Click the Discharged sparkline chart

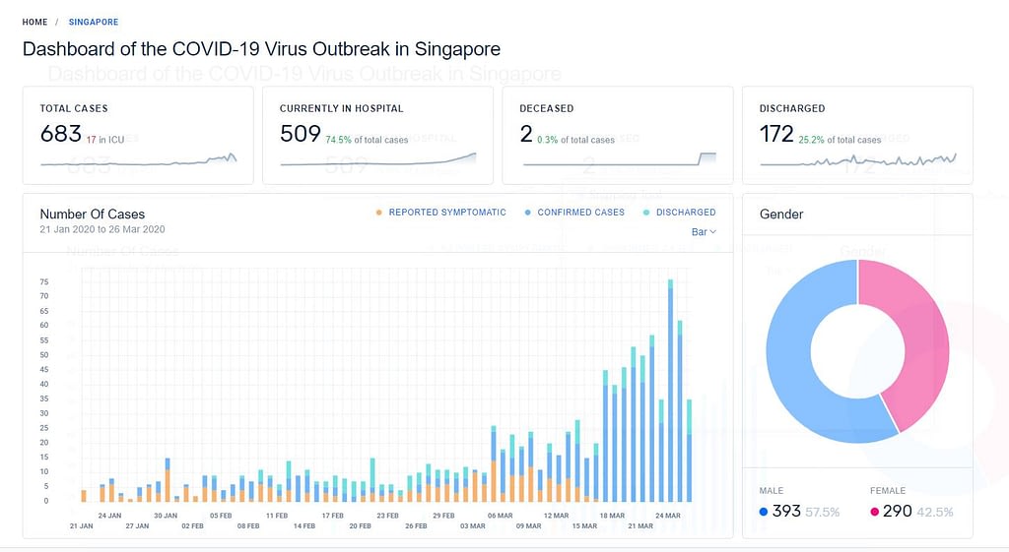pyautogui.click(x=858, y=159)
